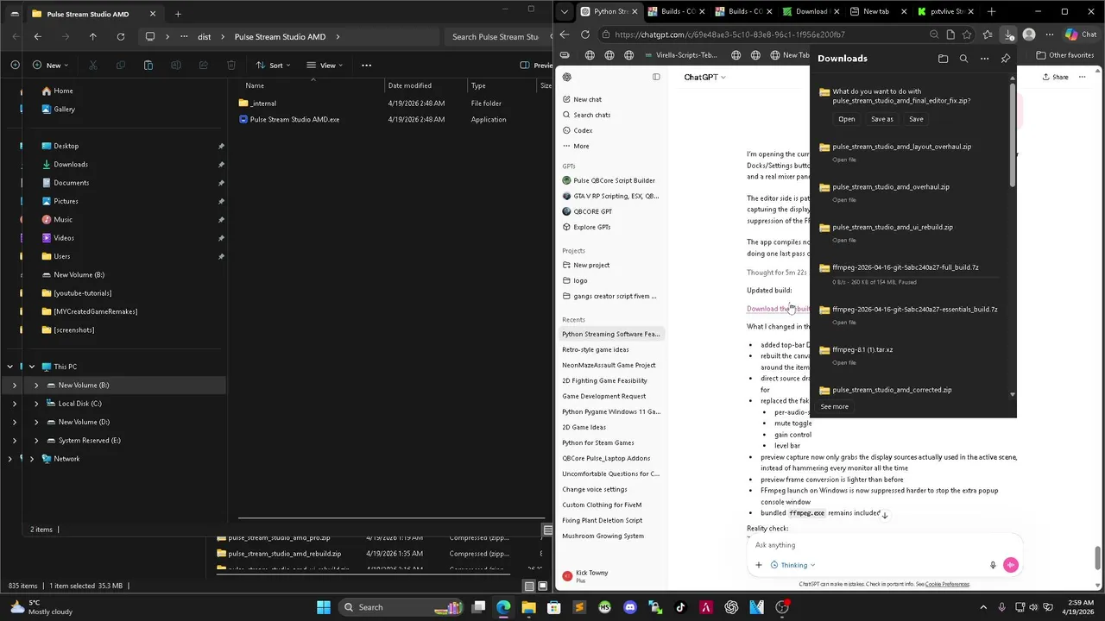
Task: Open Python for Steam Games chat
Action: [x=598, y=442]
